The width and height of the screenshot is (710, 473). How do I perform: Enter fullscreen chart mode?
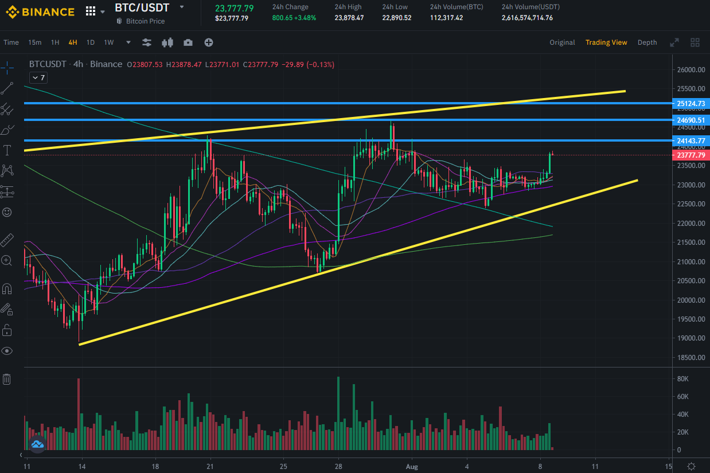[x=674, y=42]
